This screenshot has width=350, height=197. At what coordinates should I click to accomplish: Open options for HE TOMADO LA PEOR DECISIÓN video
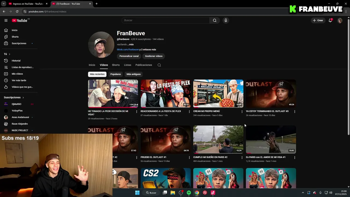pyautogui.click(x=137, y=111)
